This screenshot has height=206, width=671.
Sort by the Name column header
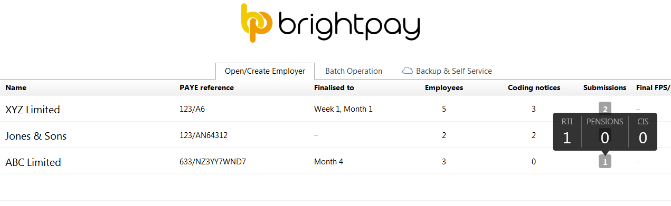[16, 87]
